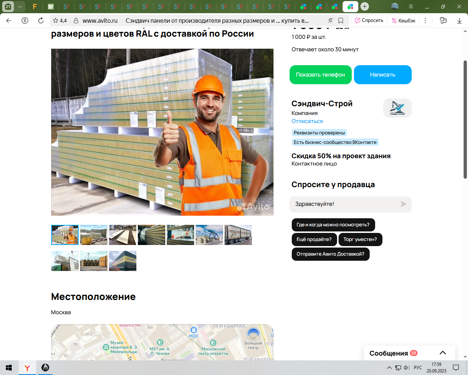This screenshot has width=468, height=375.
Task: Click the Показать телефон button
Action: coord(321,75)
